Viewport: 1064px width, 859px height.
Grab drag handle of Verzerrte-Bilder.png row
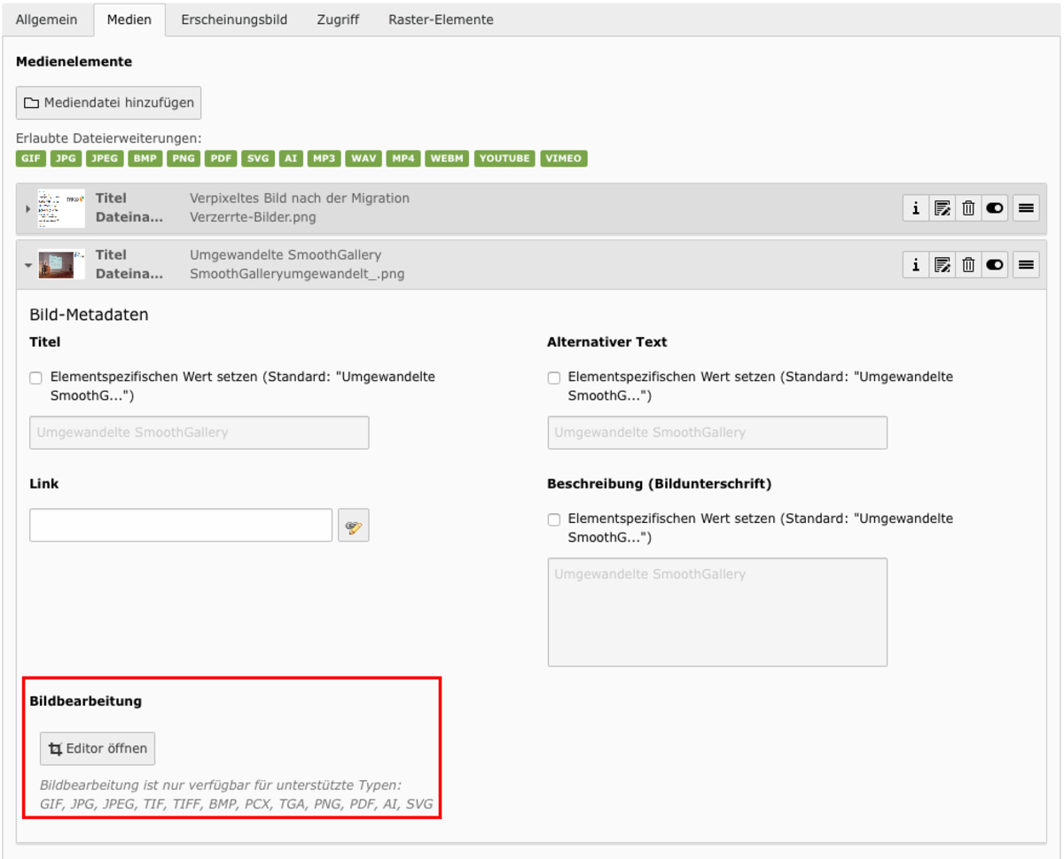[1026, 208]
